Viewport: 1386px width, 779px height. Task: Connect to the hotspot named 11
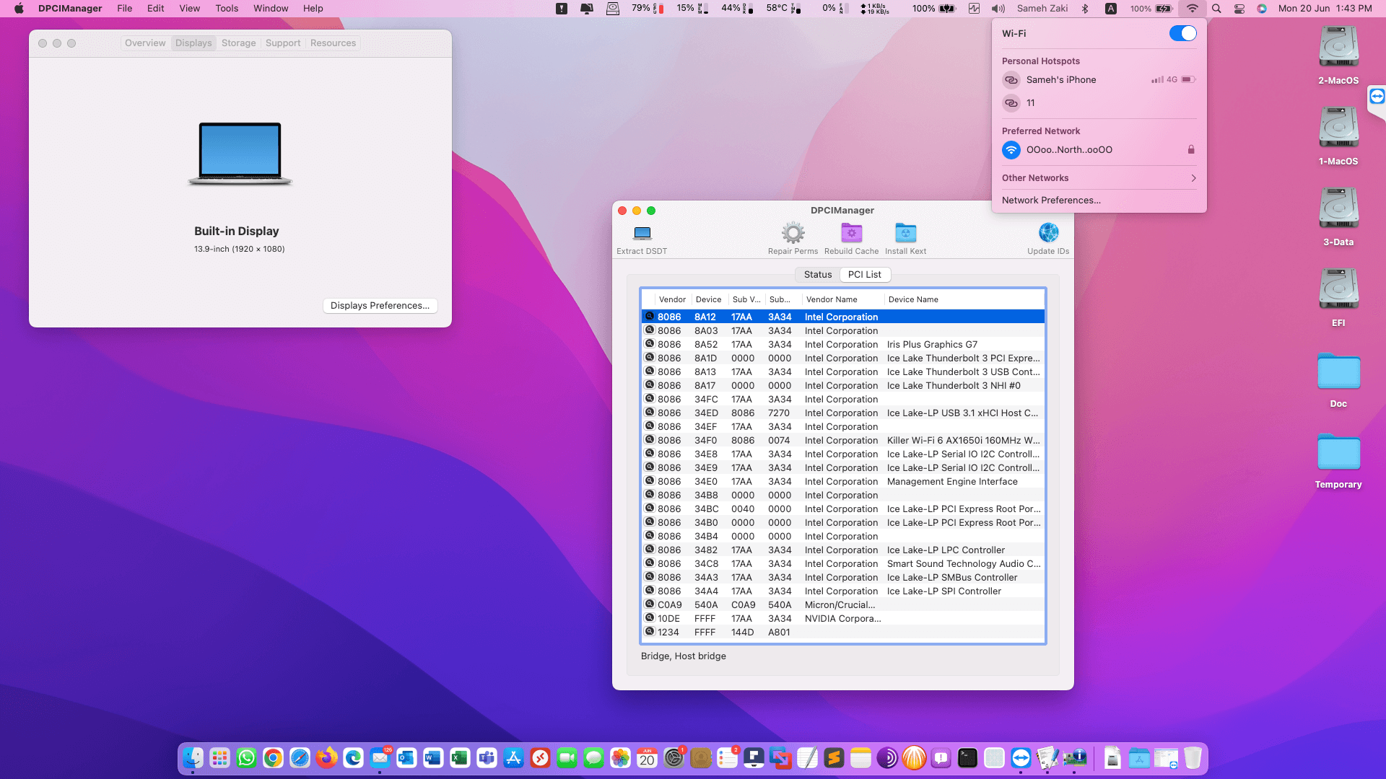point(1099,103)
